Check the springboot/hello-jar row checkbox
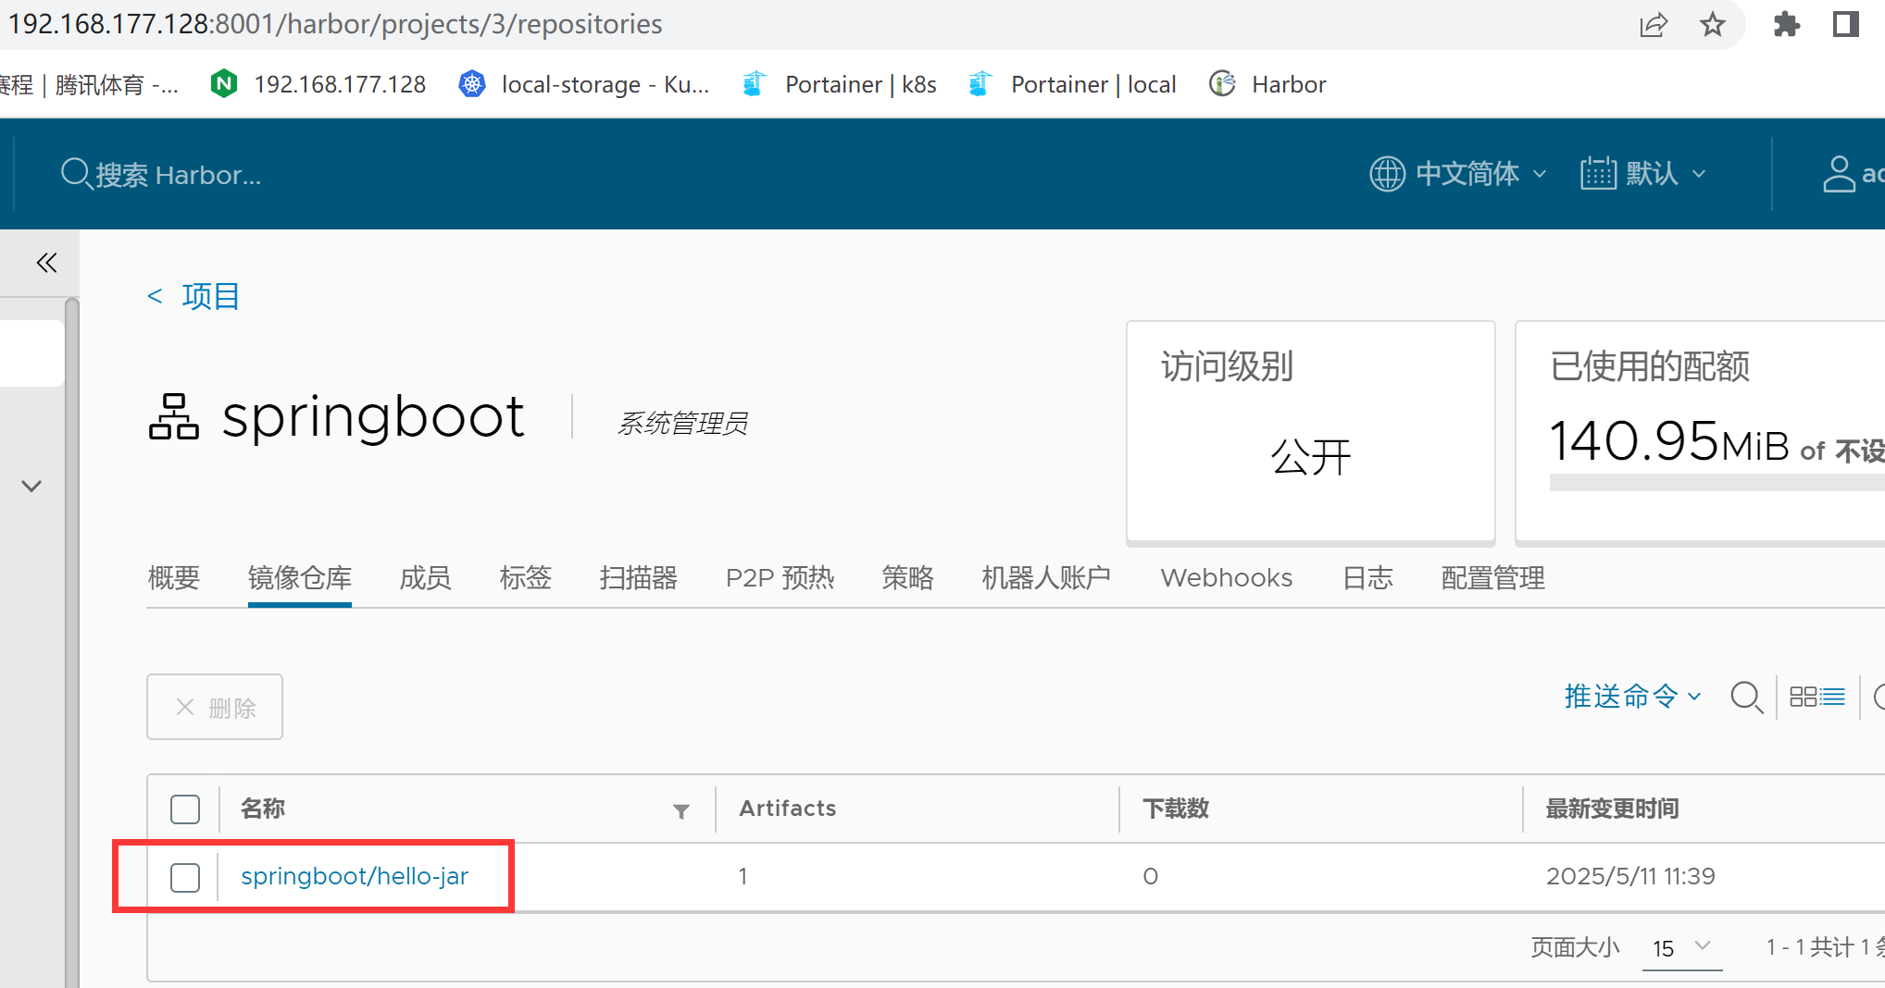This screenshot has height=988, width=1885. (185, 877)
